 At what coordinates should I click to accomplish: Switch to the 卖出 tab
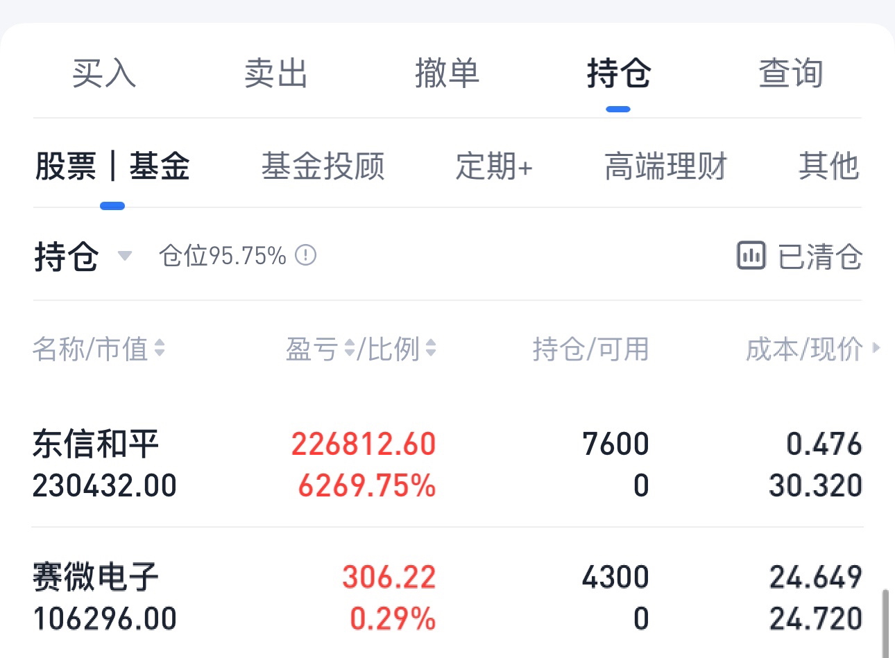tap(275, 73)
